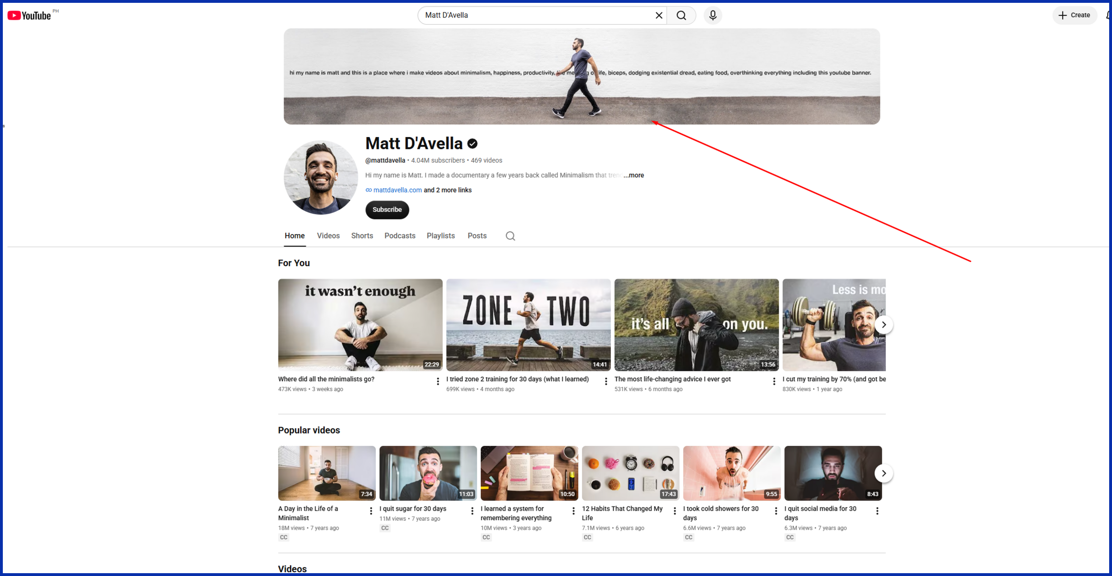Viewport: 1112px width, 576px height.
Task: Play the ZONE TWO thumbnail video
Action: coord(529,325)
